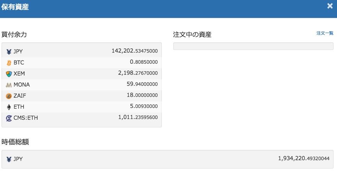Click the yen icon in 時価総額 section
The width and height of the screenshot is (337, 172).
click(9, 159)
